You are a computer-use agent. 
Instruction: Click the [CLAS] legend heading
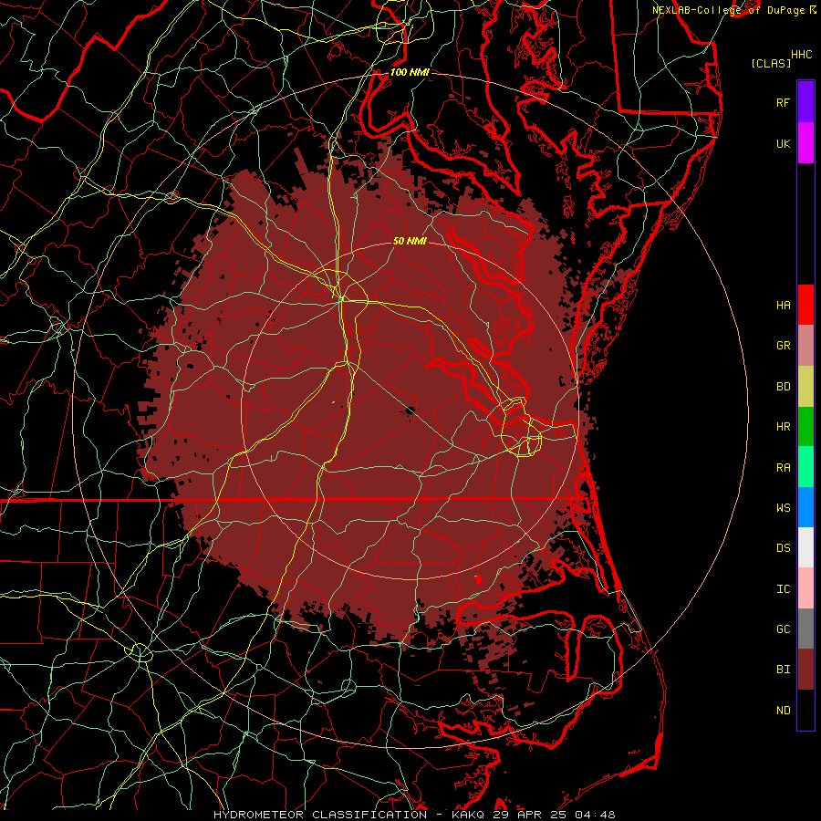pyautogui.click(x=771, y=63)
